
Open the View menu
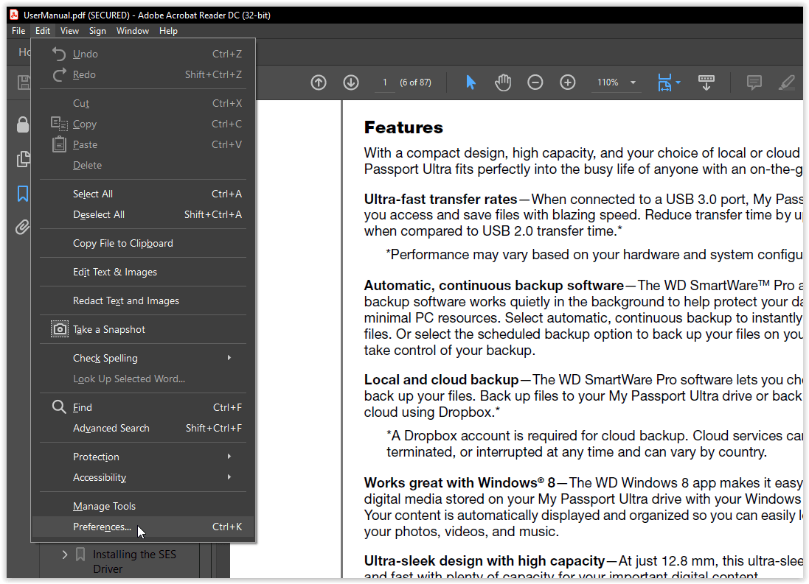69,30
